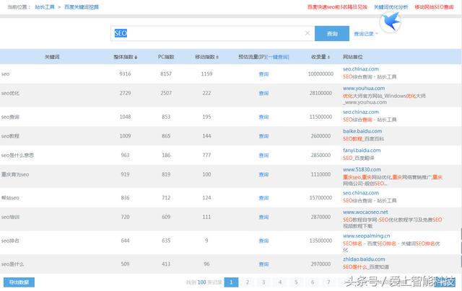Sort by 移动指数 column arrow

tap(217, 58)
